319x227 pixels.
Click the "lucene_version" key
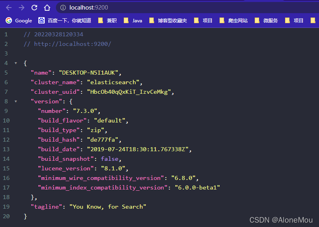(66, 168)
